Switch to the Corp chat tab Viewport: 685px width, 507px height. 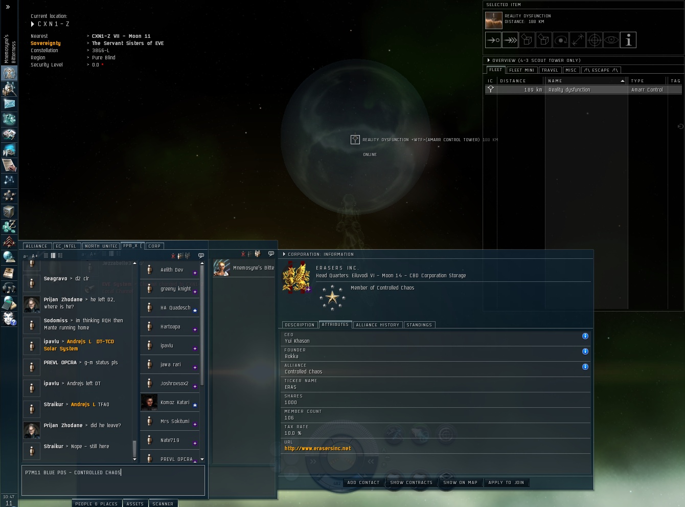tap(154, 246)
